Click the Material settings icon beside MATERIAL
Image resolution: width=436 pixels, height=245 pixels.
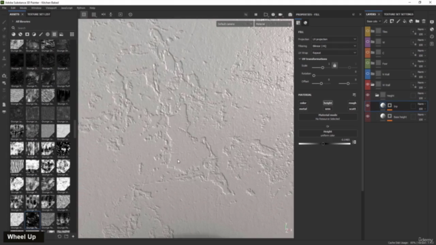(x=354, y=95)
